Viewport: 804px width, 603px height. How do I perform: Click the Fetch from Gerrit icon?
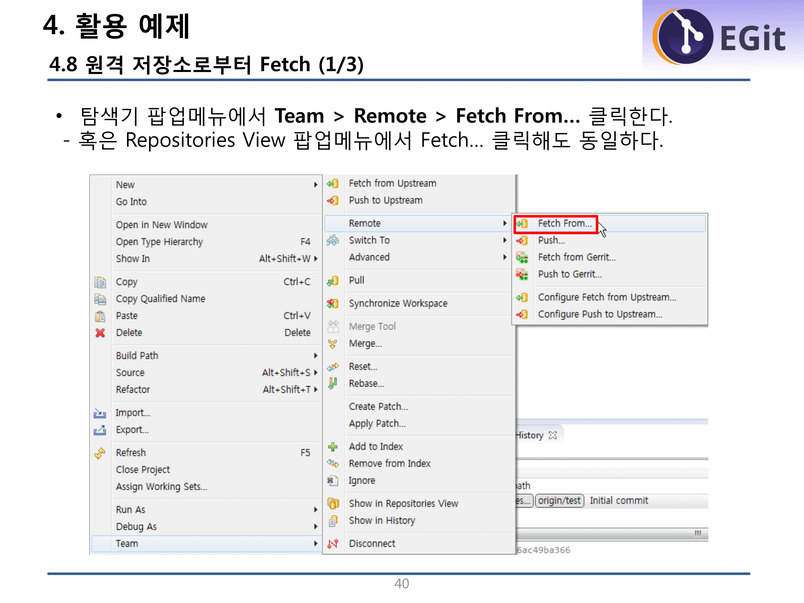click(522, 257)
